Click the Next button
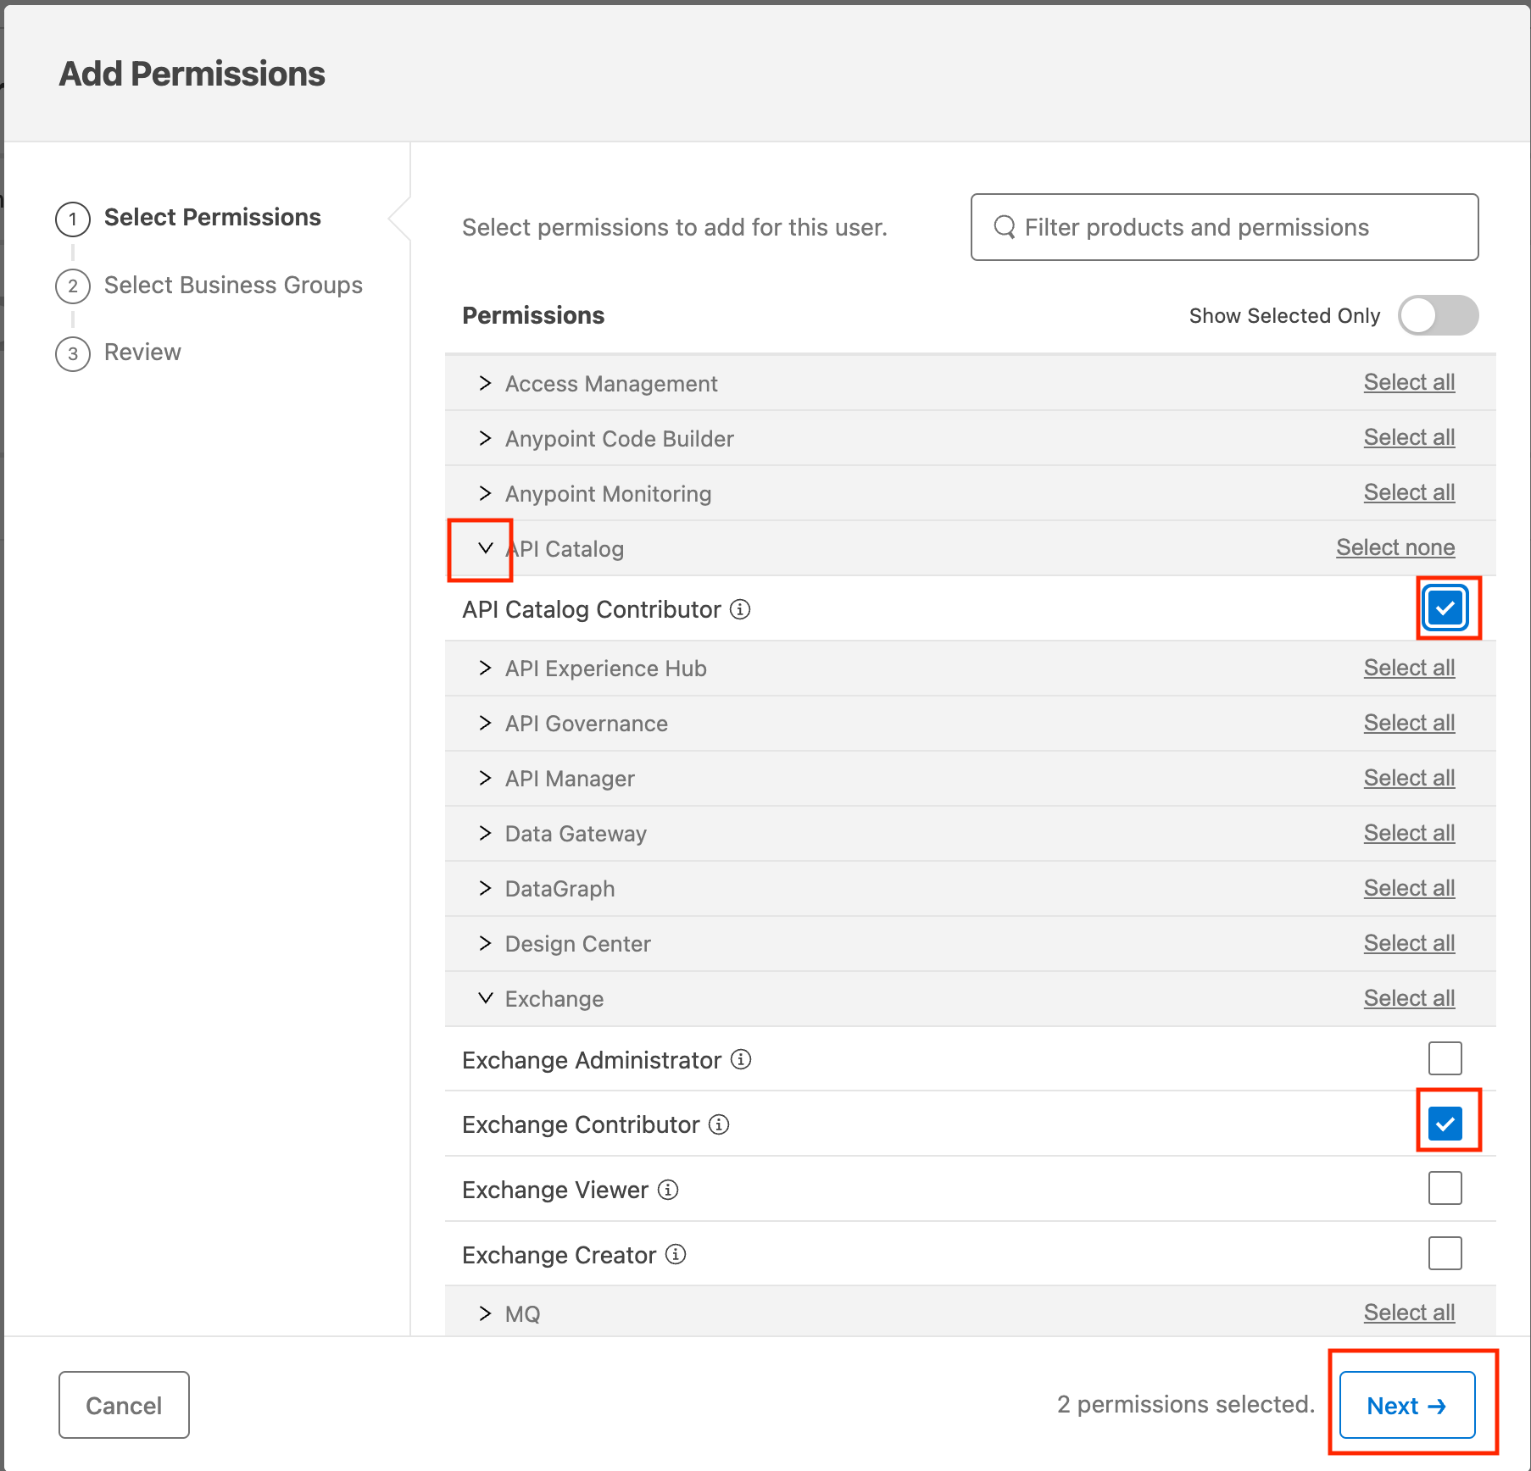The image size is (1531, 1471). [x=1406, y=1405]
